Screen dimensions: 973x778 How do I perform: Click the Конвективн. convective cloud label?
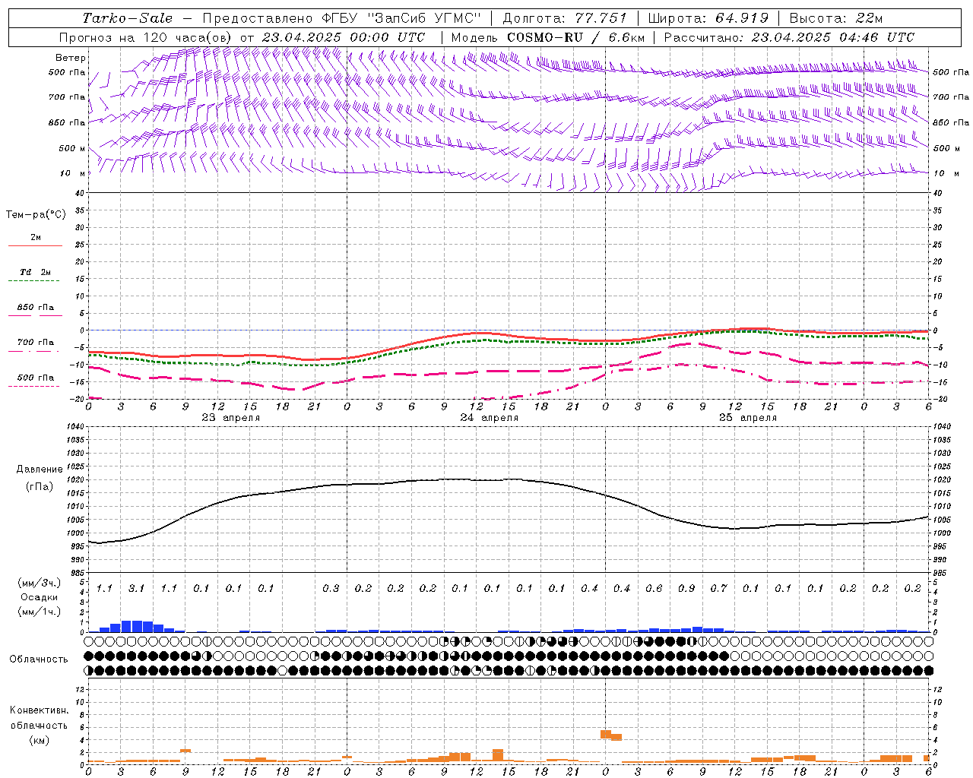tap(40, 710)
